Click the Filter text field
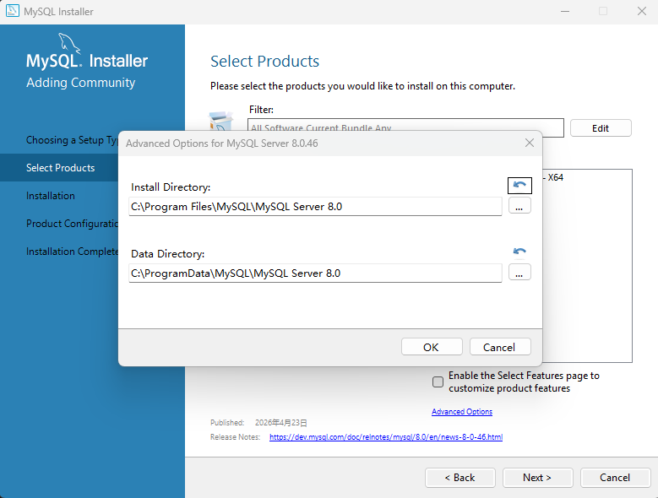This screenshot has height=498, width=658. click(x=405, y=127)
